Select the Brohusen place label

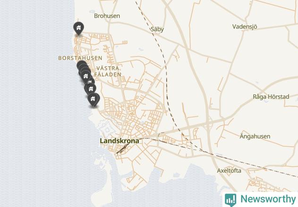tap(107, 16)
